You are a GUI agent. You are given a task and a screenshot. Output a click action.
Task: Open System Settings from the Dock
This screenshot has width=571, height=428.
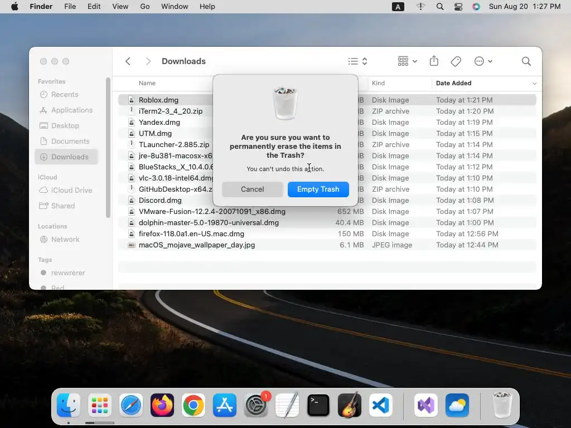255,405
